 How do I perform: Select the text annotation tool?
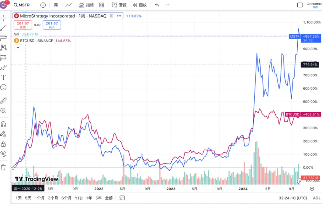coord(4,77)
